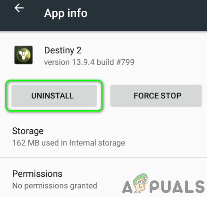The width and height of the screenshot is (207, 197).
Task: Click the Appuals mascot character icon
Action: [141, 183]
